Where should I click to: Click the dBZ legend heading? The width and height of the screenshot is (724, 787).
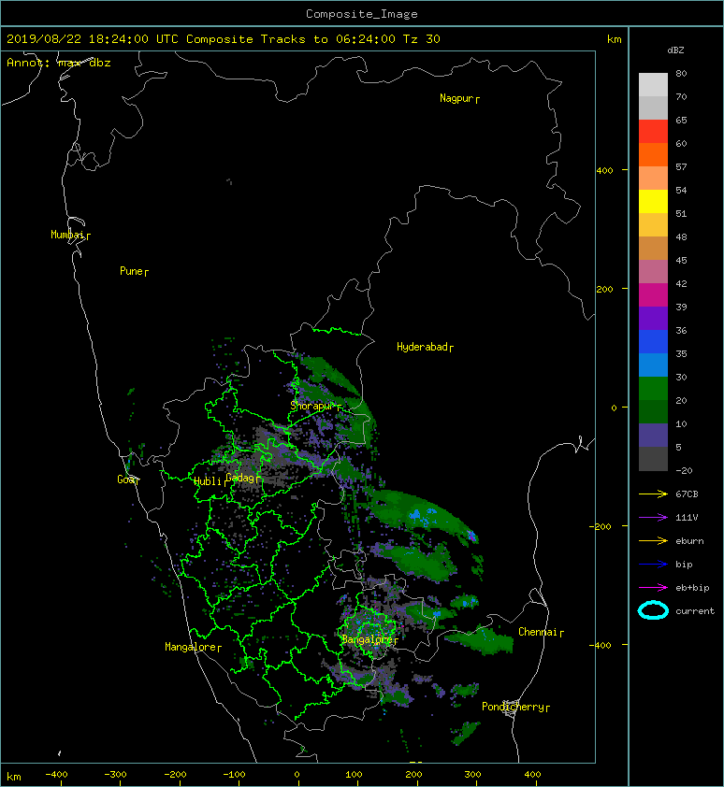675,50
